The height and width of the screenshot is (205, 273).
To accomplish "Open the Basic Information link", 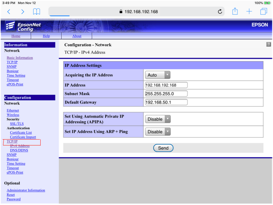I will pyautogui.click(x=20, y=58).
